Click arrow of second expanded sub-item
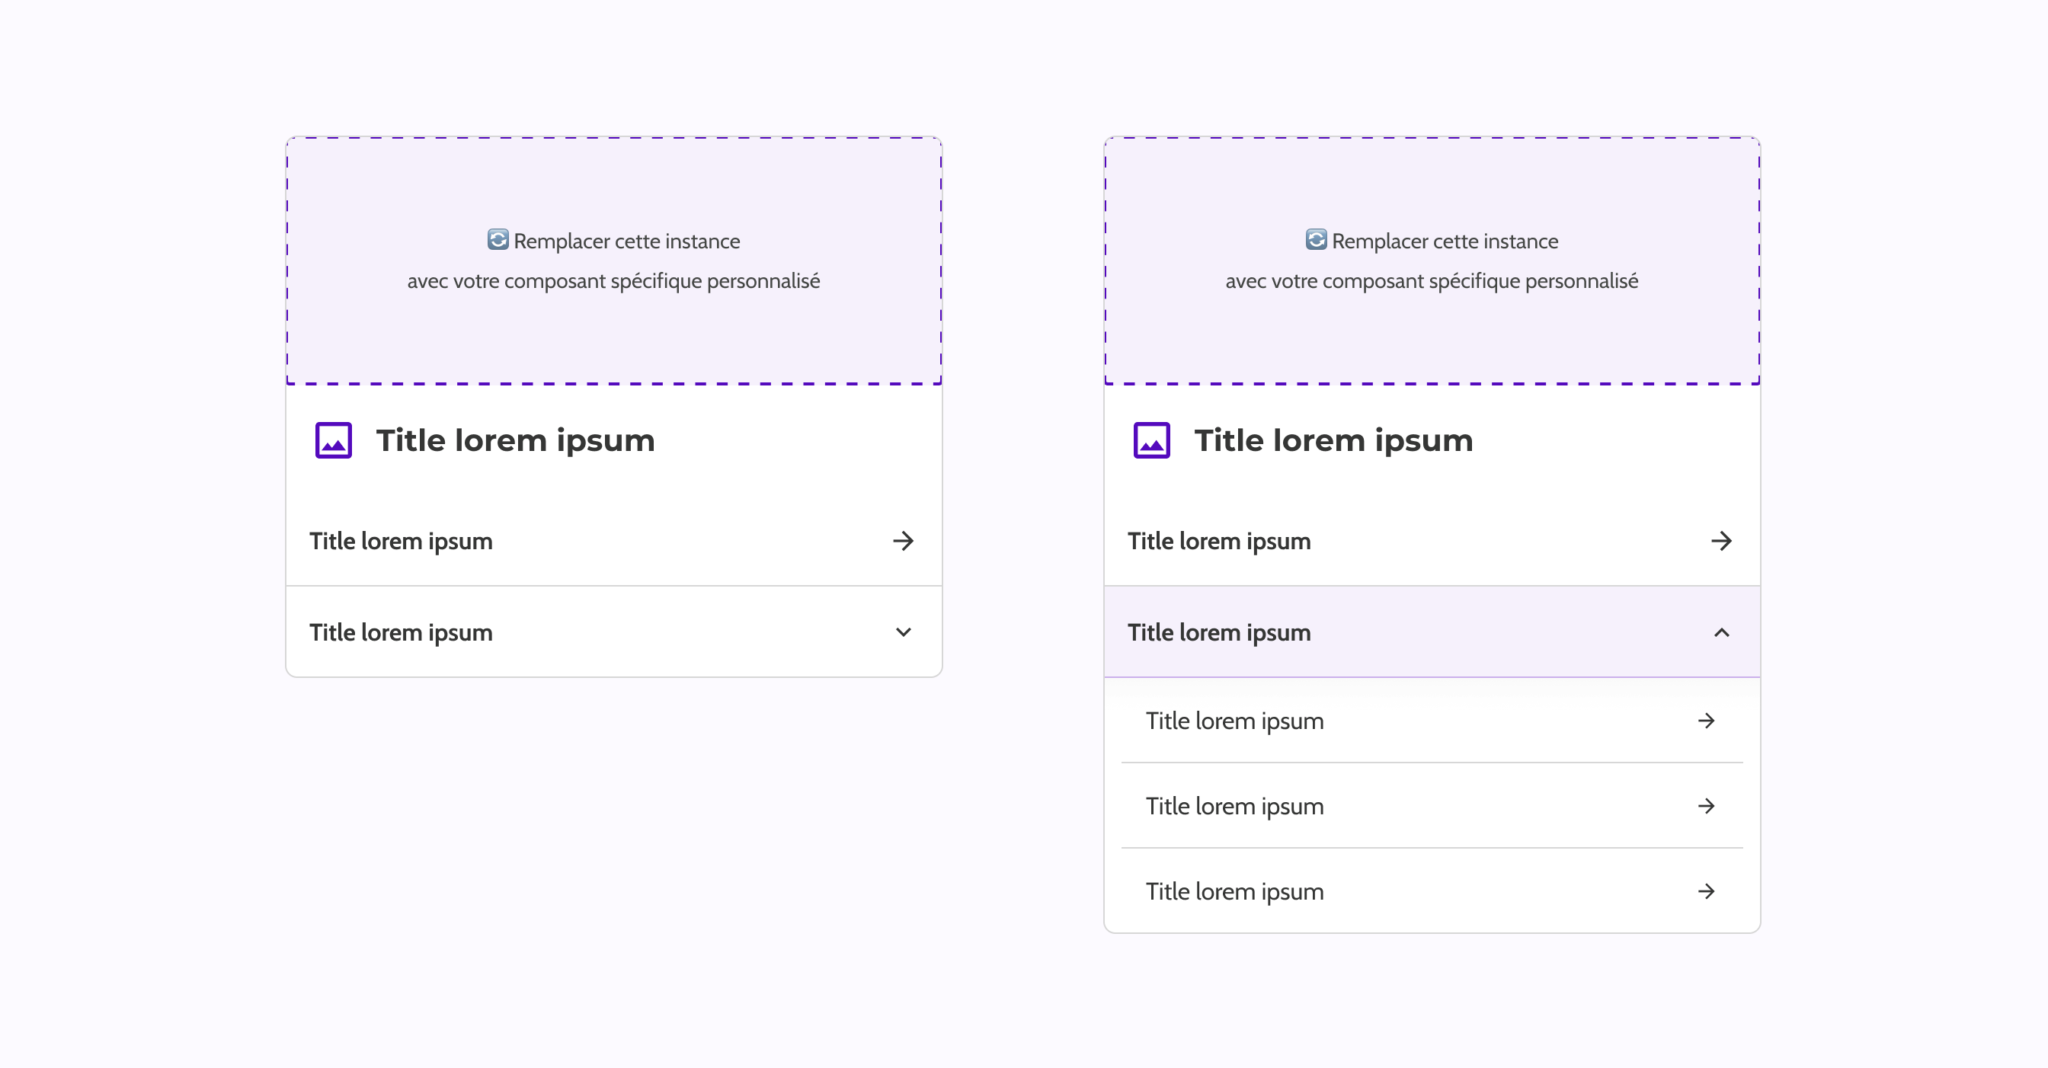Image resolution: width=2048 pixels, height=1068 pixels. 1706,806
